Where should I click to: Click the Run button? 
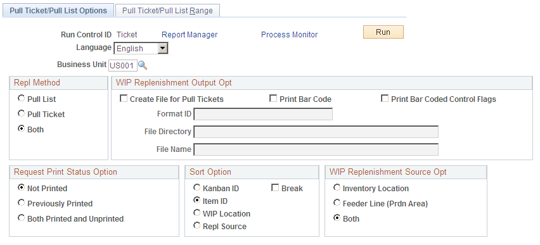click(383, 32)
